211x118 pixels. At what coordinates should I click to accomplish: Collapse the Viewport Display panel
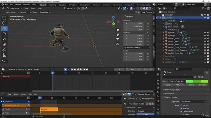tap(171, 97)
